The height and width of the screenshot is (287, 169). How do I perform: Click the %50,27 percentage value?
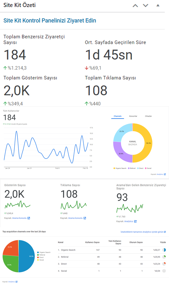point(157,250)
